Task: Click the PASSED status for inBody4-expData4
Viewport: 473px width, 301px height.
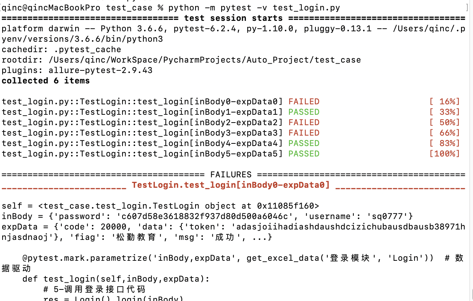Action: [304, 143]
